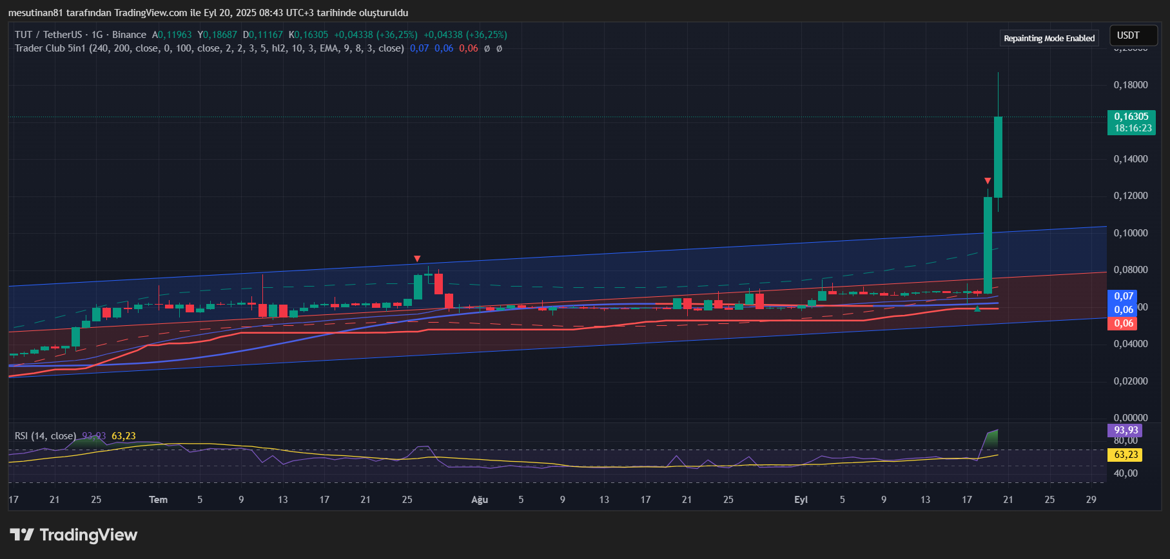The height and width of the screenshot is (559, 1170).
Task: Click the low value D0,11167
Action: click(x=263, y=35)
